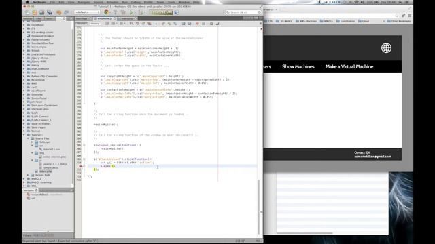Open the Debug menu

tap(136, 2)
